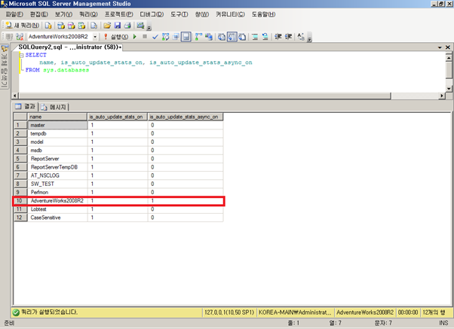Click the Cancel Executing Query stop icon
This screenshot has height=329, width=454.
(x=145, y=36)
